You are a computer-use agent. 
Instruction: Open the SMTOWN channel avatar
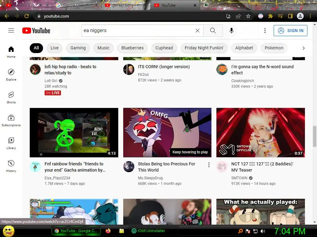pos(222,166)
